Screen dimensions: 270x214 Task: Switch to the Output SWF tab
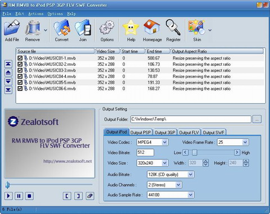pyautogui.click(x=214, y=133)
